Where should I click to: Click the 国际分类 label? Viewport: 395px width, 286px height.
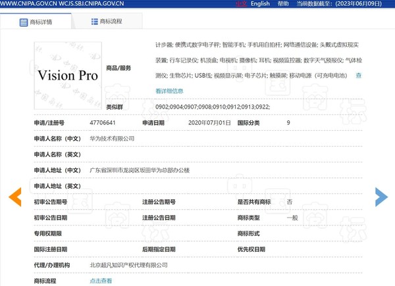pyautogui.click(x=248, y=123)
